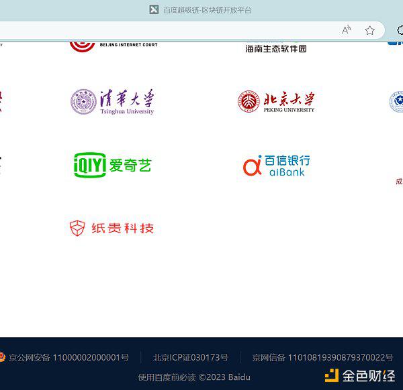The image size is (403, 390).
Task: Open 京公网安备 11000002000001号 footer link
Action: [x=69, y=357]
